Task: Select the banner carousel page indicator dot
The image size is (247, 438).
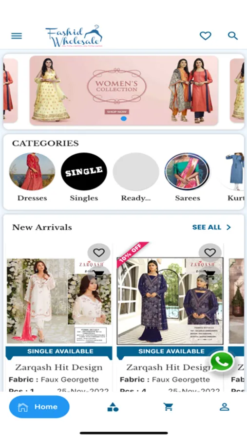Action: click(124, 118)
